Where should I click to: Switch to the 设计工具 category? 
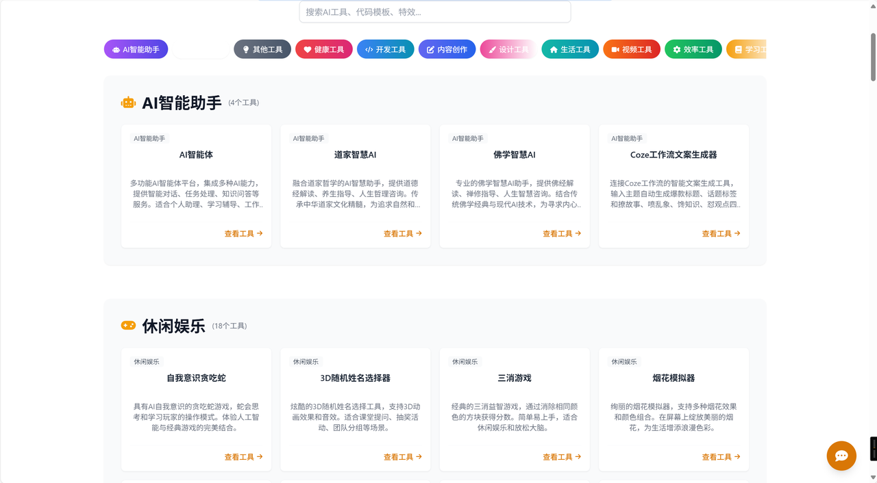508,49
